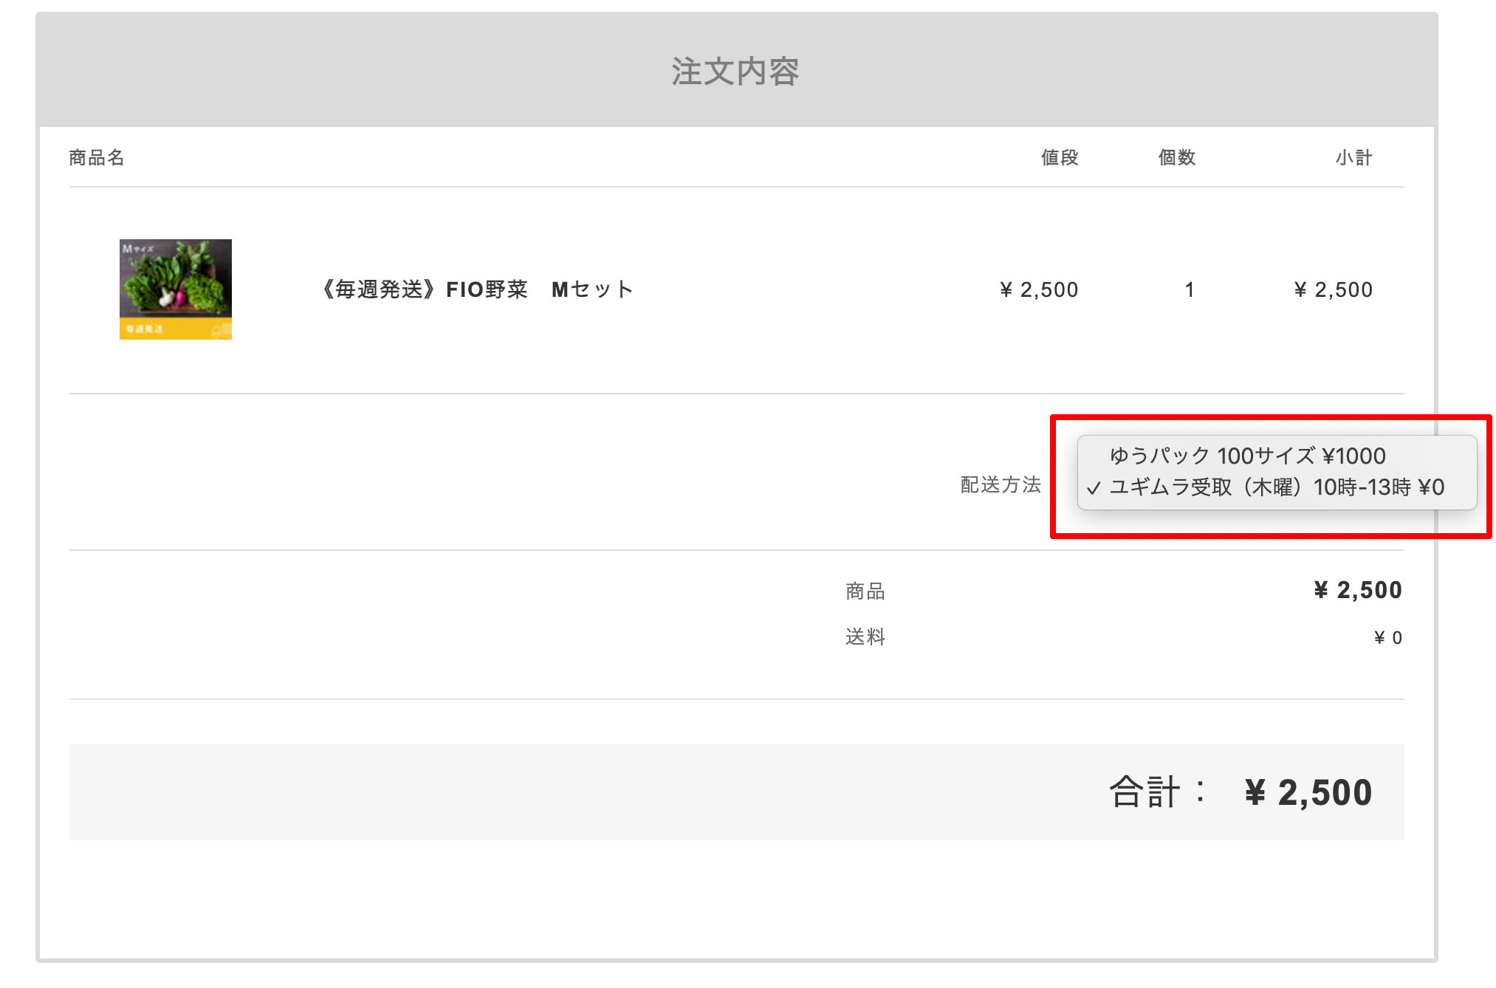Click the 小計 column header
1496x988 pixels.
(1353, 157)
